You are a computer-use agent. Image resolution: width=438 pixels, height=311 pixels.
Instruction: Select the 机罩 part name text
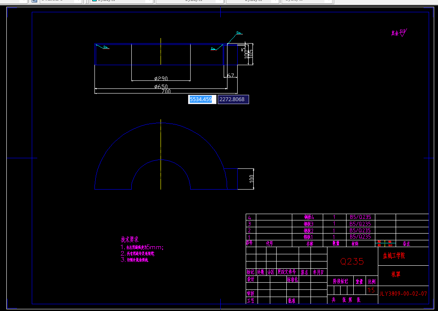tap(396, 275)
